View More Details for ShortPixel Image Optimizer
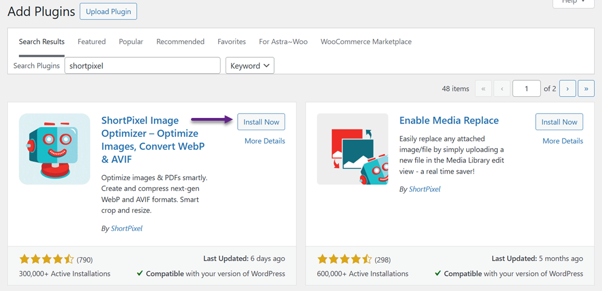 point(265,141)
